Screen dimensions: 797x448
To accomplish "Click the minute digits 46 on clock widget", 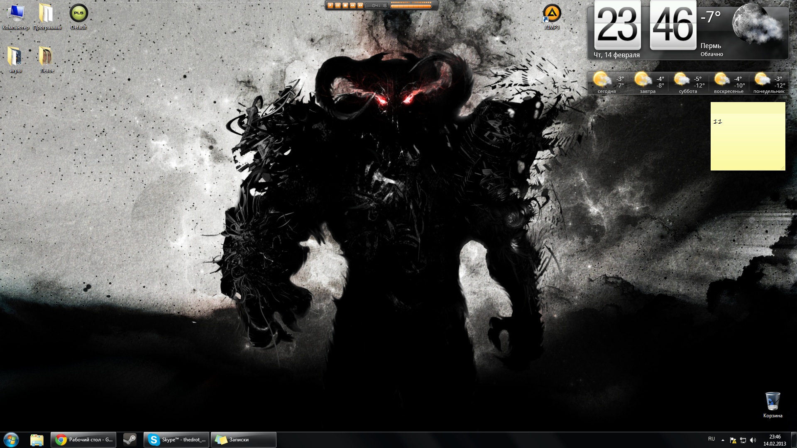I will coord(673,25).
